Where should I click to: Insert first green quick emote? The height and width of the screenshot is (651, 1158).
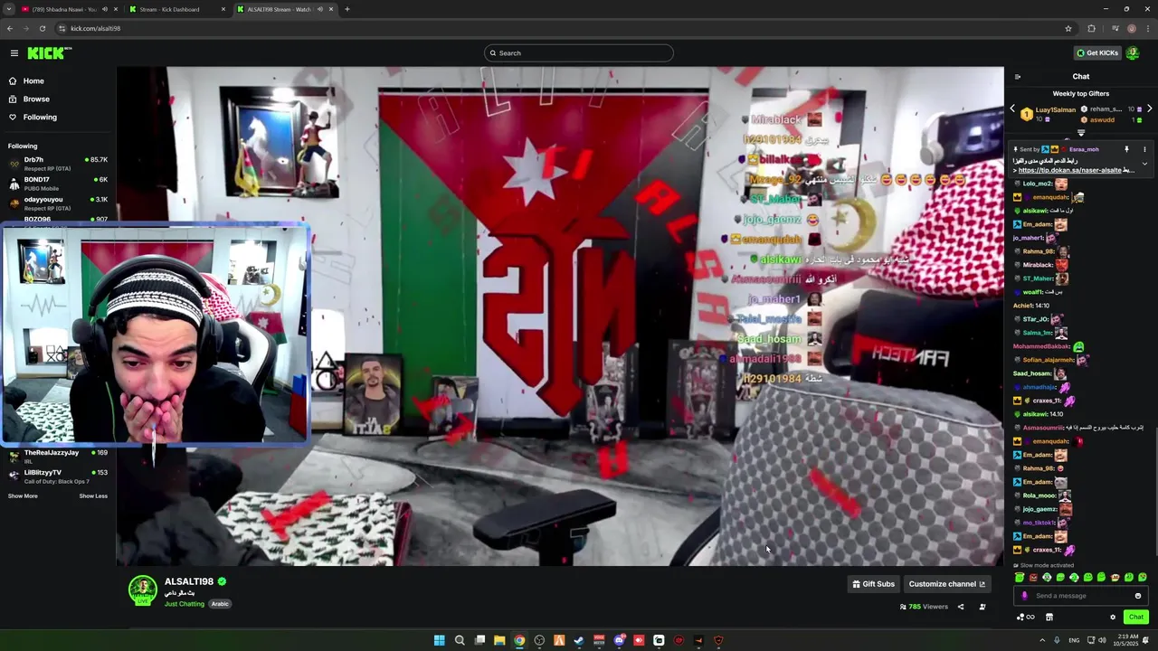1020,578
